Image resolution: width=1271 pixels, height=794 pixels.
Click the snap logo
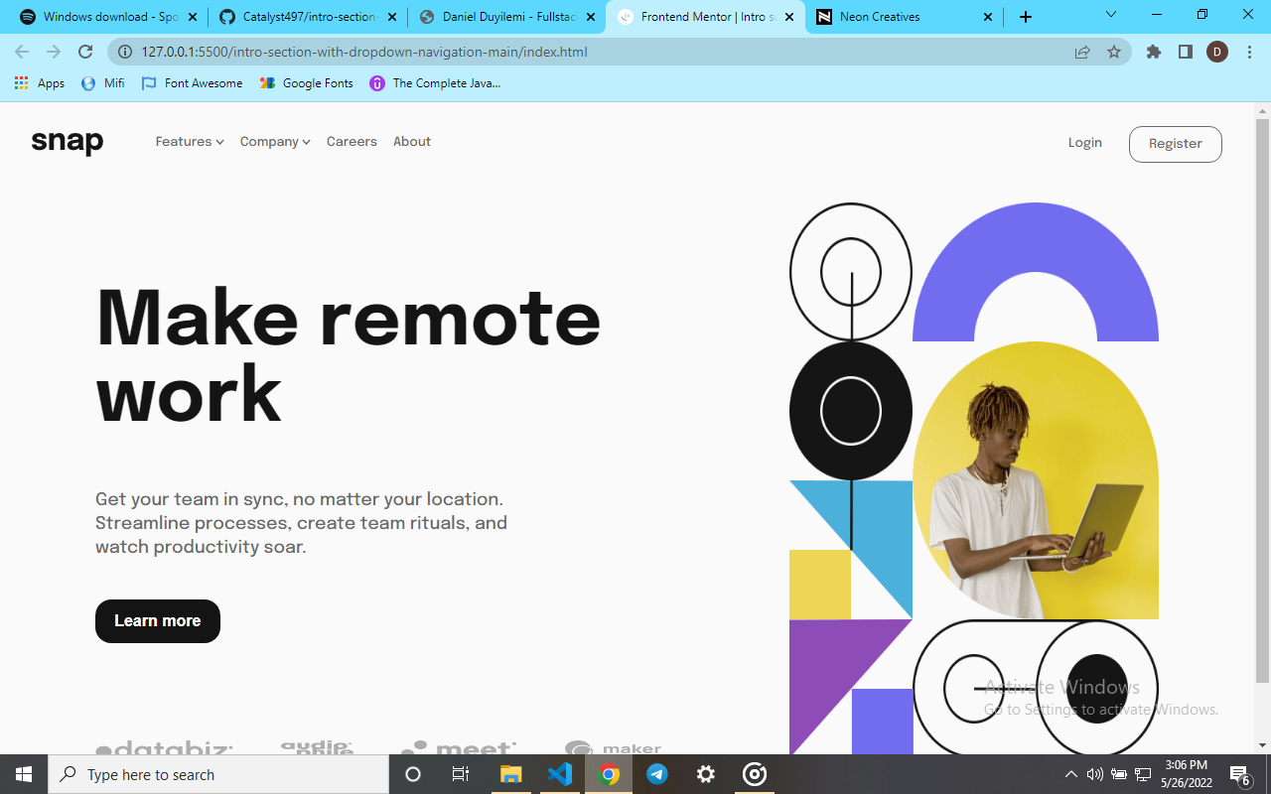coord(68,143)
